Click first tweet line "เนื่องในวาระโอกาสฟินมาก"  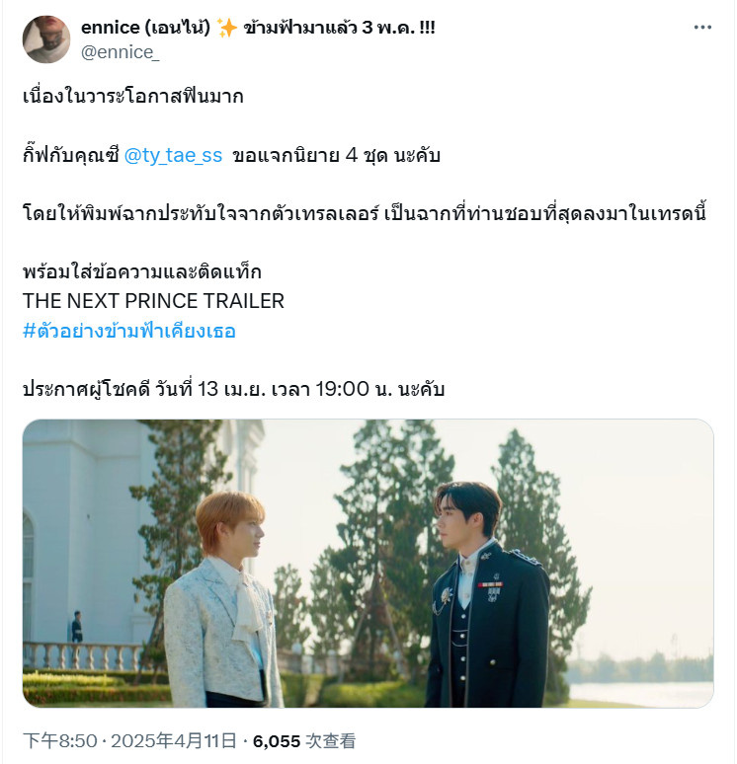[x=132, y=97]
